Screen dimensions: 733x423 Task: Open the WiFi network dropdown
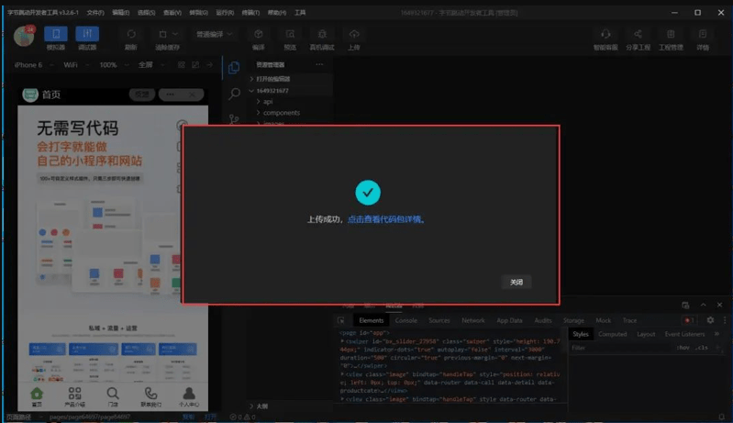pos(75,65)
